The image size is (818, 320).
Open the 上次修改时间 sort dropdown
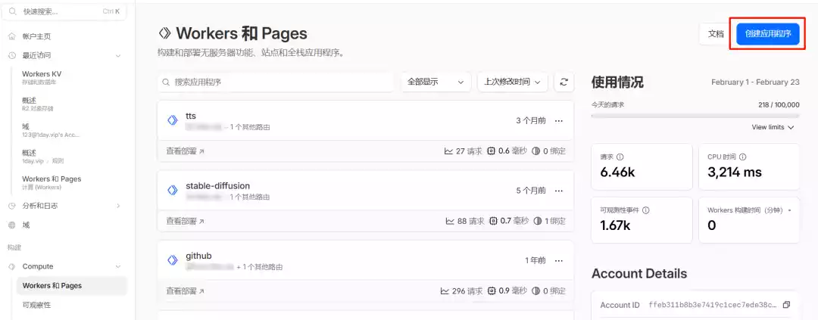[x=512, y=82]
